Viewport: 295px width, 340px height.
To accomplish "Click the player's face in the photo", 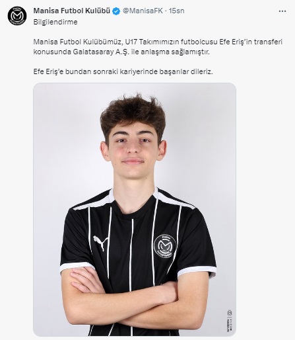I will point(133,150).
